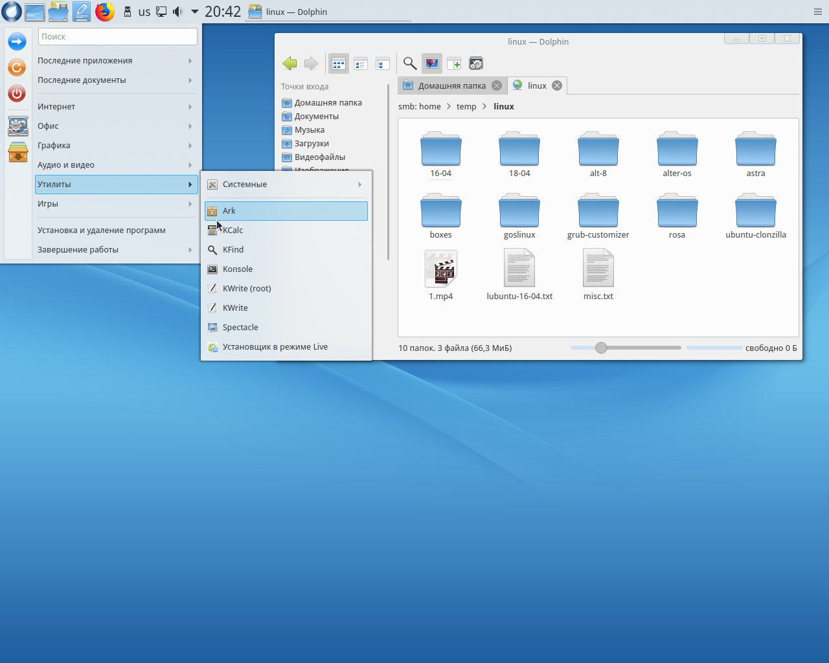Click the split view icon with plus
This screenshot has height=663, width=829.
click(x=454, y=63)
